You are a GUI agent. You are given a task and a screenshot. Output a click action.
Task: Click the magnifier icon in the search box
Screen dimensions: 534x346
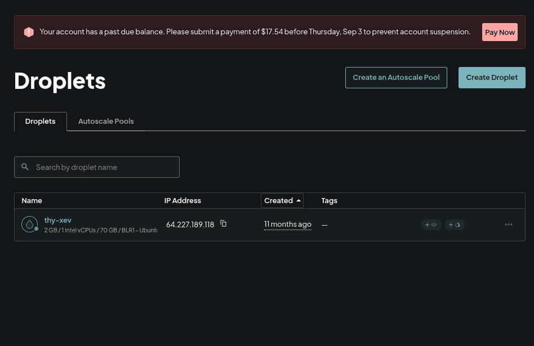coord(25,167)
